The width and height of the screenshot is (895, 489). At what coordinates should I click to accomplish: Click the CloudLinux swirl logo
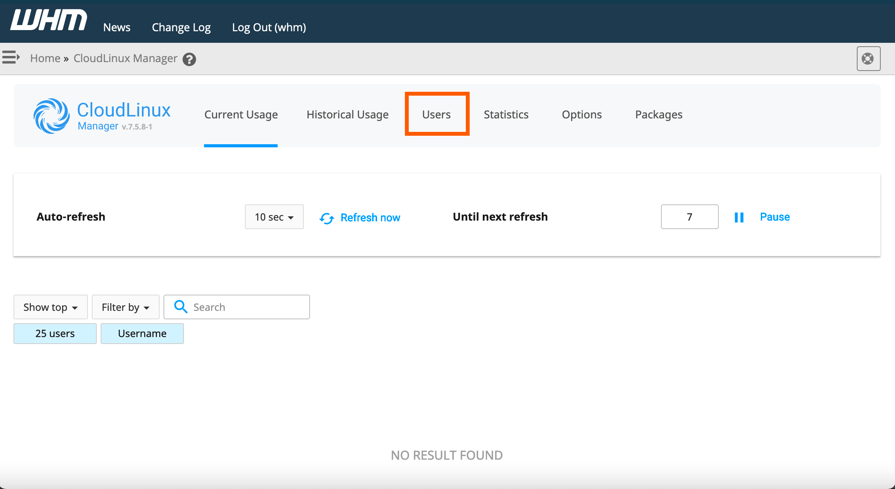[x=51, y=116]
